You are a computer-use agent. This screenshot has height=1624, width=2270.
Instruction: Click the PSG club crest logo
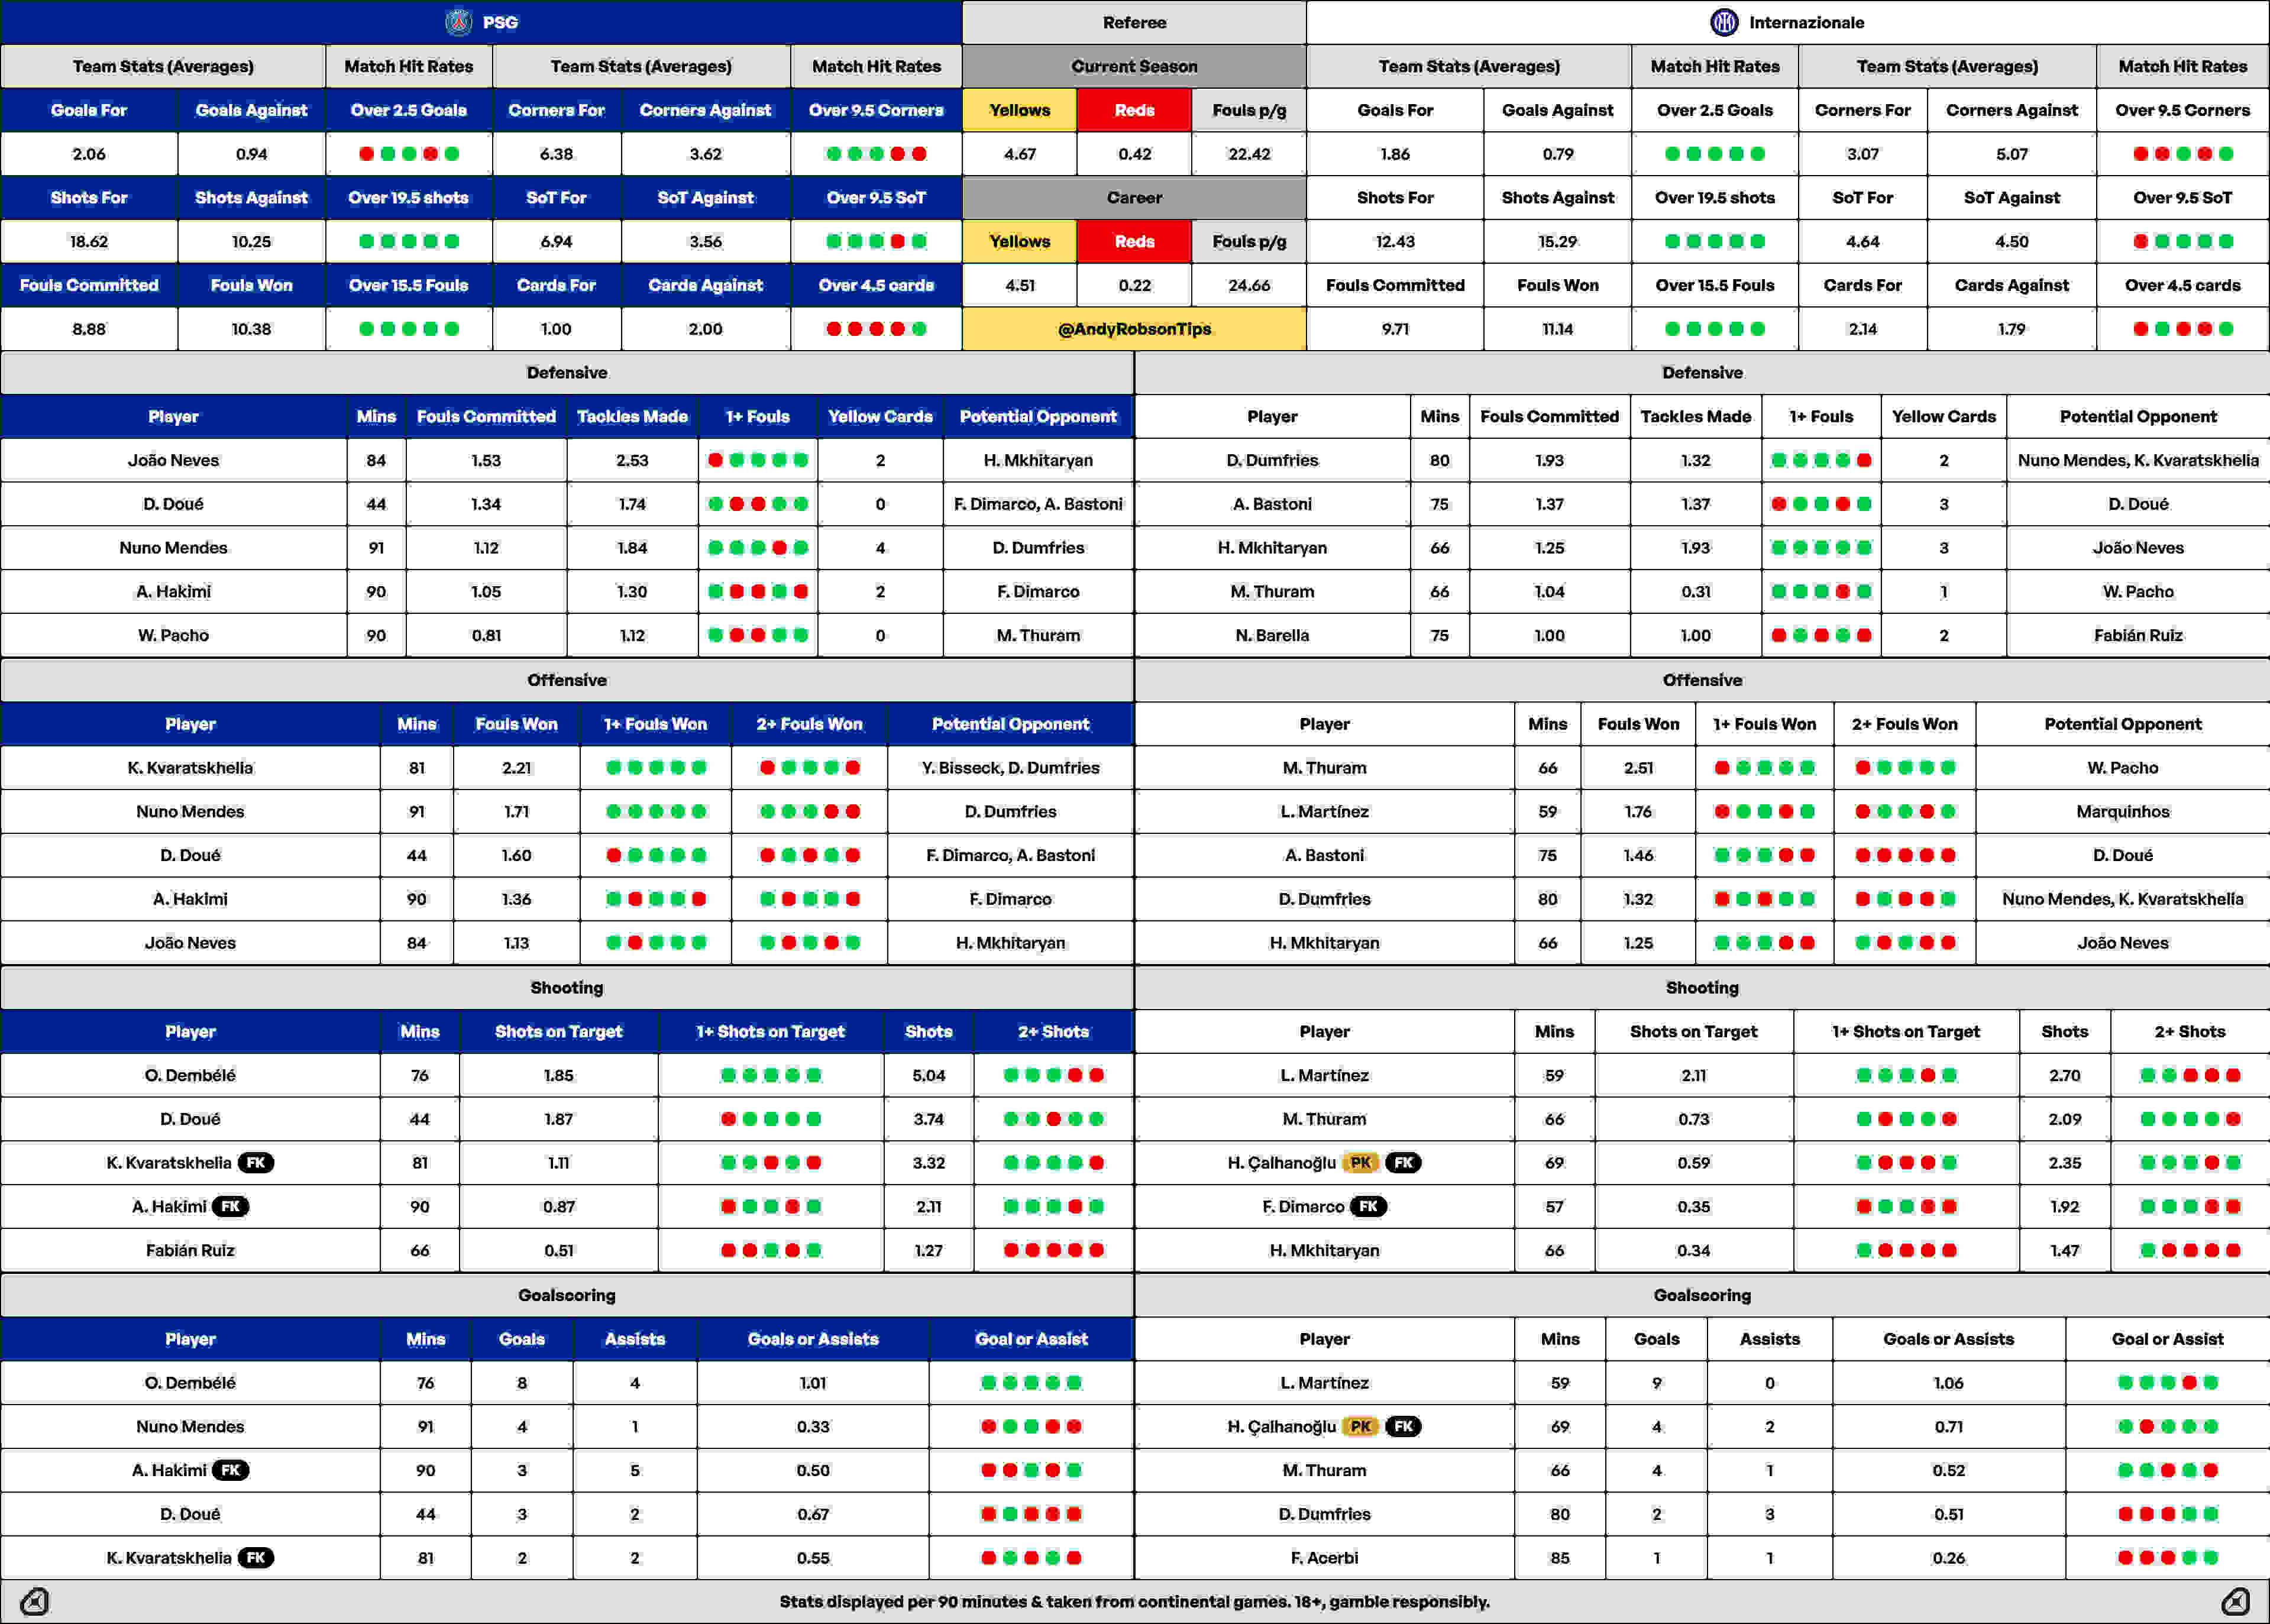coord(458,22)
